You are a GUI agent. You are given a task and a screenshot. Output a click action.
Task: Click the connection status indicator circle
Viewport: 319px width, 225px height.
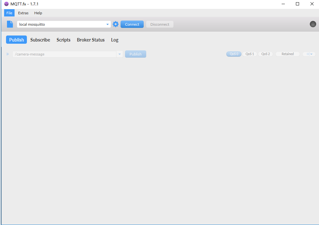pos(313,24)
